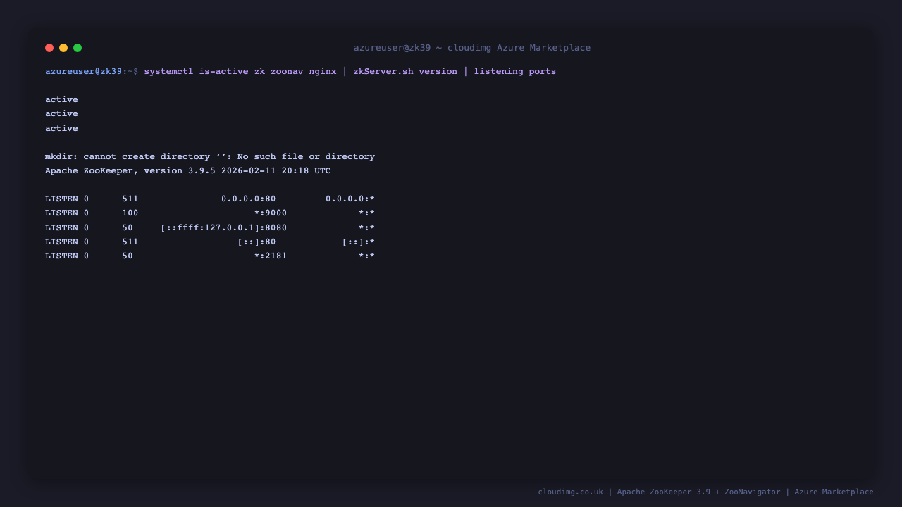Screen dimensions: 902x507
Task: Click the [::]:* peer address
Action: coord(359,242)
